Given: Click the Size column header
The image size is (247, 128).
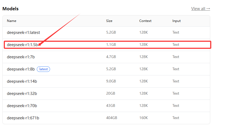Looking at the screenshot, I should tap(109, 21).
